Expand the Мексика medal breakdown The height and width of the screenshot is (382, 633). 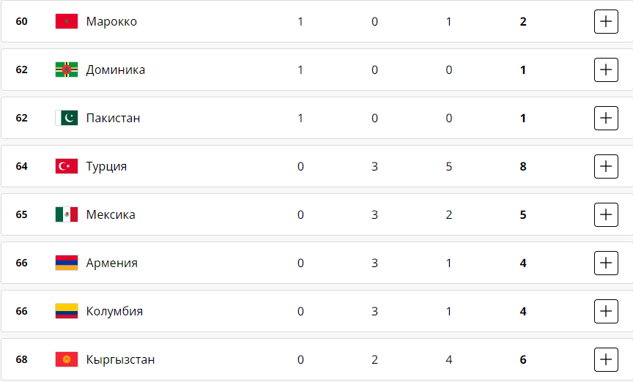point(605,214)
